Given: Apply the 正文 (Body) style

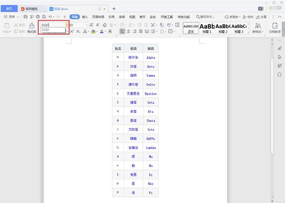Looking at the screenshot, I should (190, 28).
